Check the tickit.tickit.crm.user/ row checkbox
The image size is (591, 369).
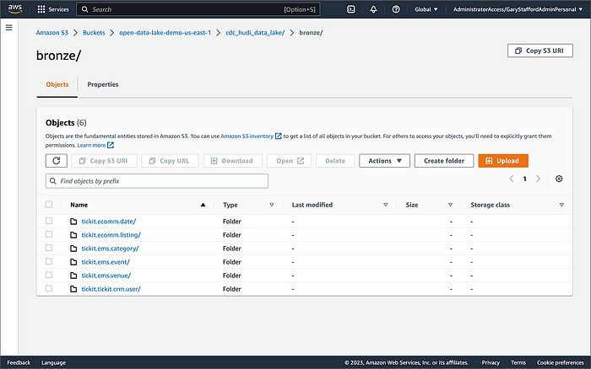point(49,288)
